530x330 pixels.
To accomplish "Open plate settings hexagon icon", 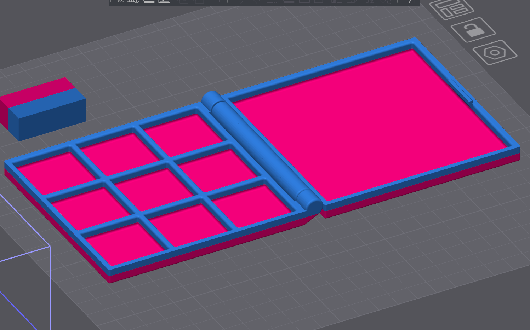I will point(495,53).
